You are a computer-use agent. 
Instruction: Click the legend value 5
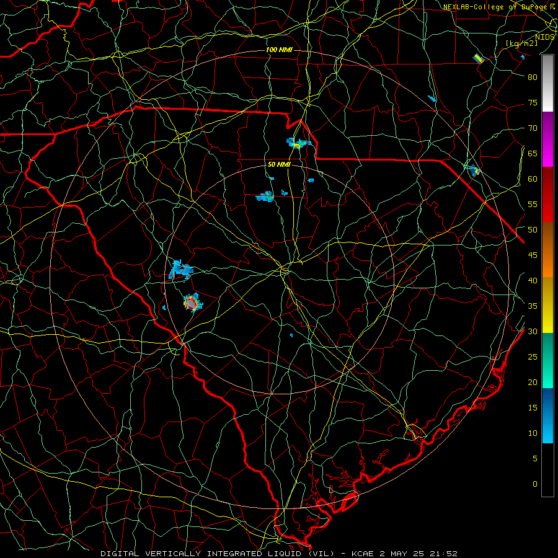tap(535, 459)
